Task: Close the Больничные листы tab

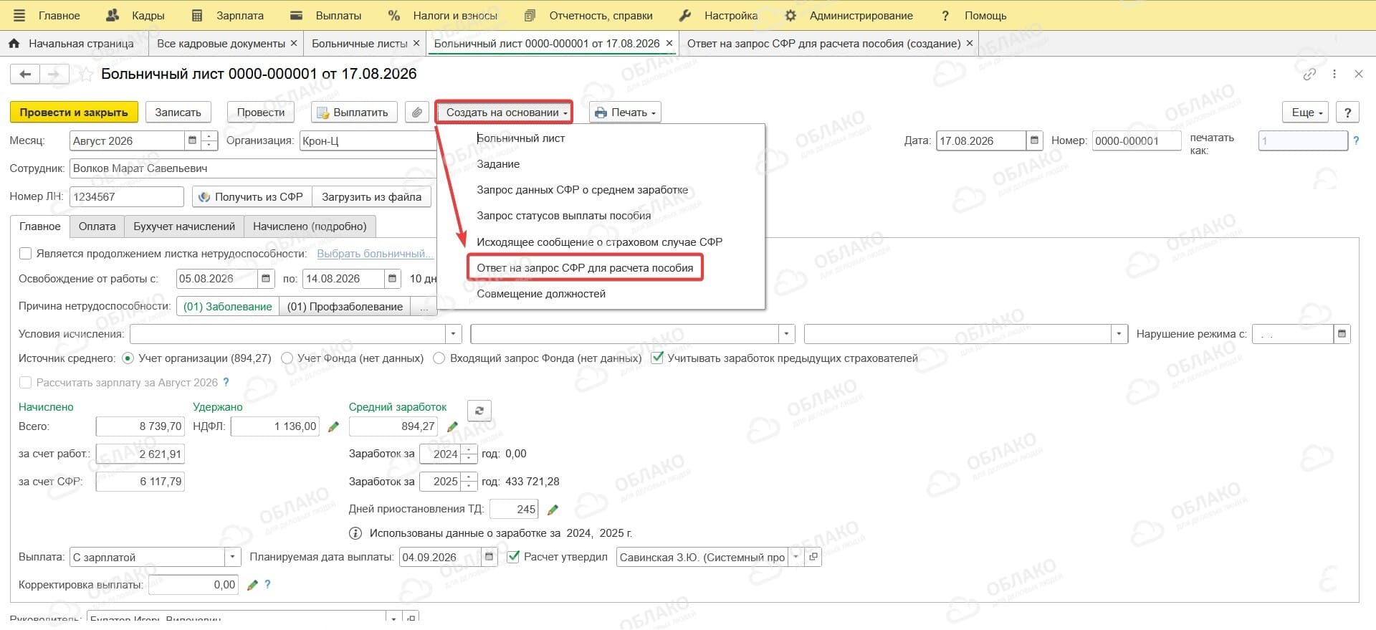Action: pos(416,43)
